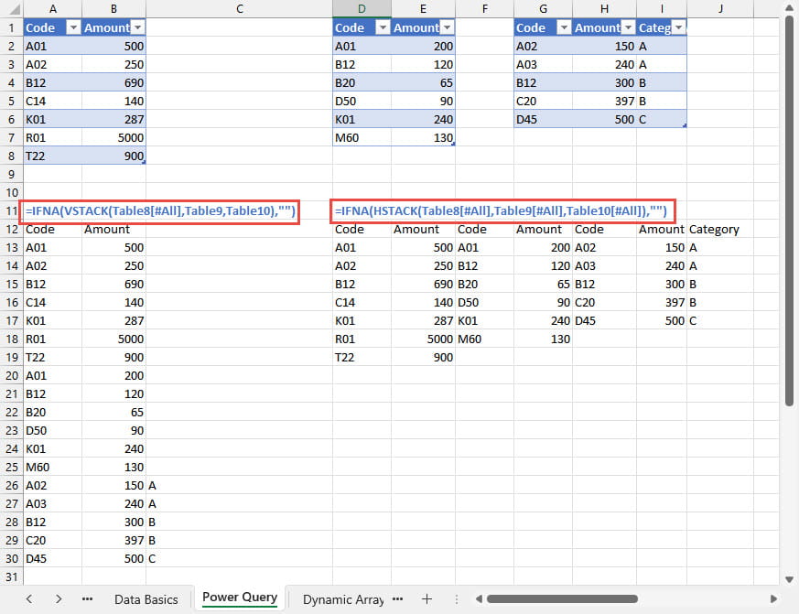Go to the previous sheet using the left arrow
Image resolution: width=799 pixels, height=614 pixels.
click(29, 598)
